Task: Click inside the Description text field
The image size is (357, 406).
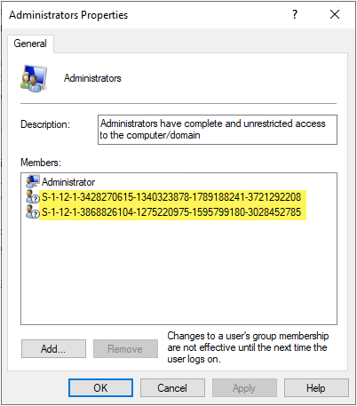Action: point(218,130)
